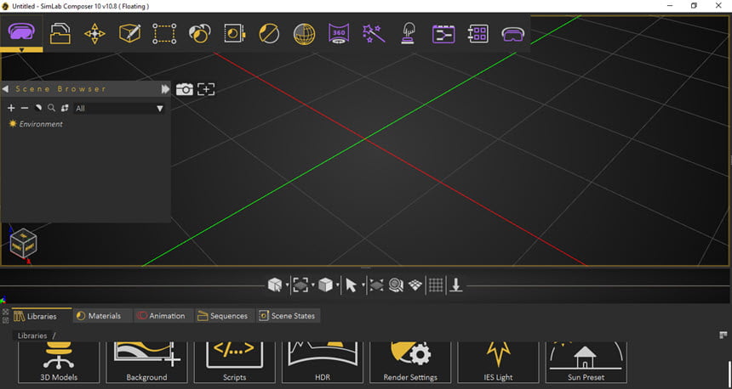The height and width of the screenshot is (389, 732).
Task: Click the Scene Browser title text
Action: tap(60, 89)
